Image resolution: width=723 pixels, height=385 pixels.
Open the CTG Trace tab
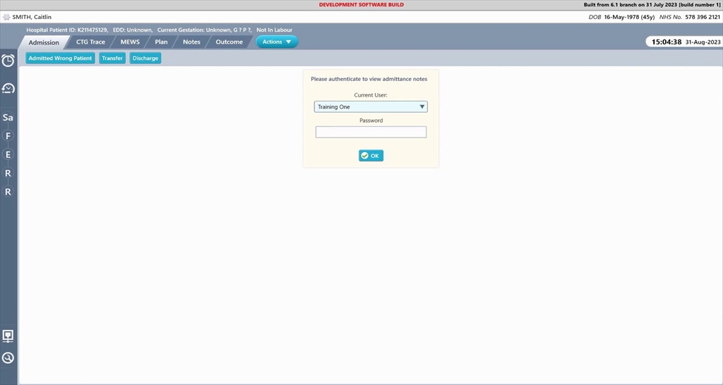point(90,42)
